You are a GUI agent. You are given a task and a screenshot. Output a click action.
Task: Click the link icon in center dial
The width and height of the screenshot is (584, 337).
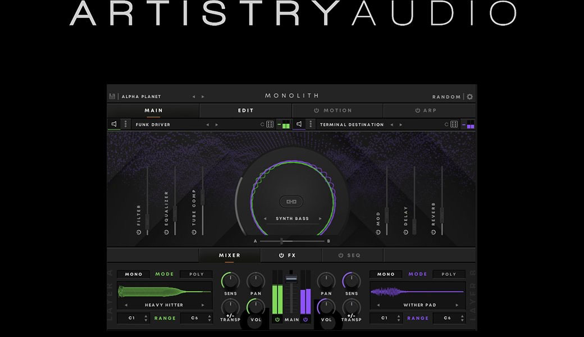click(291, 202)
